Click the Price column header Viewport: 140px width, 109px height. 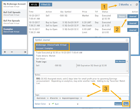pyautogui.click(x=85, y=12)
